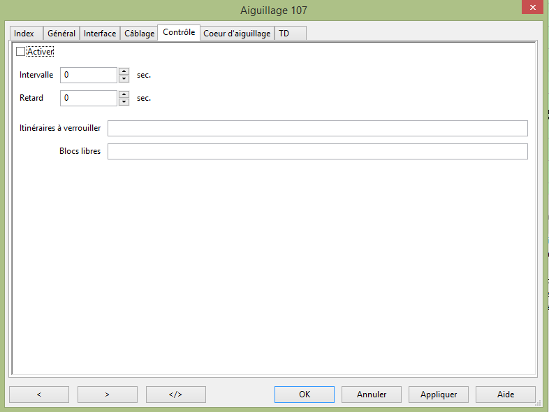Click the Intervalle seconds input field
The height and width of the screenshot is (412, 549).
[88, 75]
